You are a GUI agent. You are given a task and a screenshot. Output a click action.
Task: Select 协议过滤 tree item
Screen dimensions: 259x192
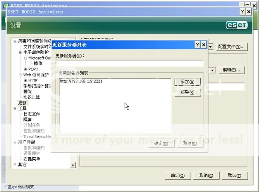coord(32,97)
